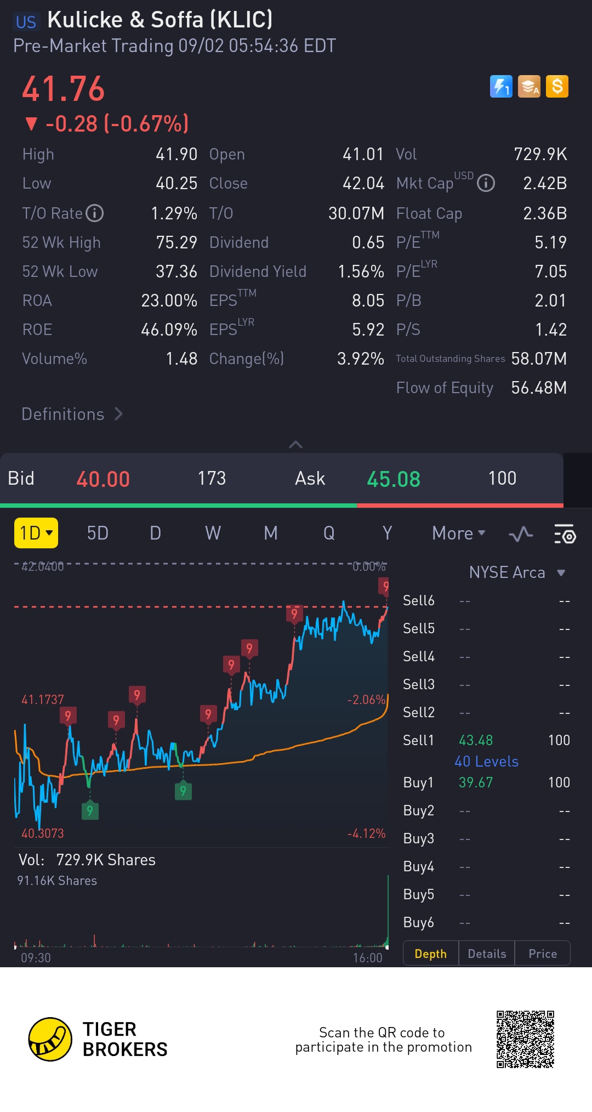This screenshot has width=592, height=1112.
Task: Open the Mkt Cap info icon
Action: point(486,183)
